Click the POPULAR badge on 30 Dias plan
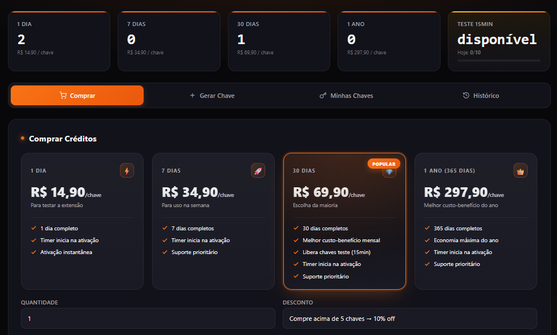 [x=383, y=164]
